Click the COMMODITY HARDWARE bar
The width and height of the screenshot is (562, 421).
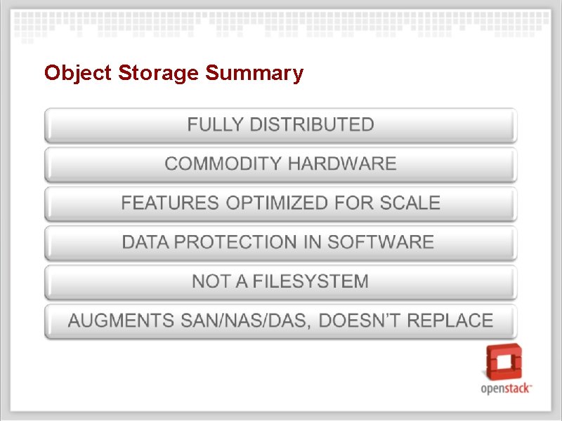pos(280,164)
